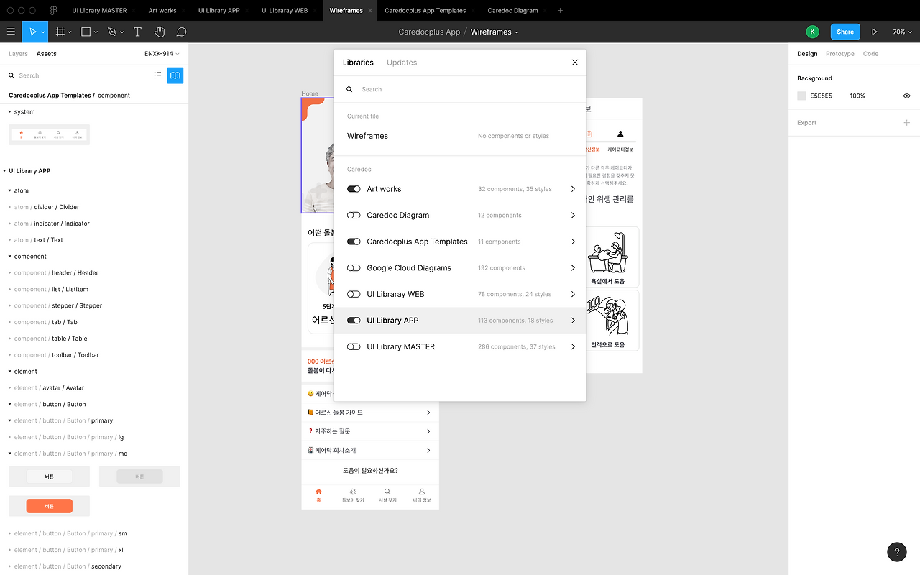Click the white button component thumbnail
The image size is (920, 575).
(x=50, y=477)
